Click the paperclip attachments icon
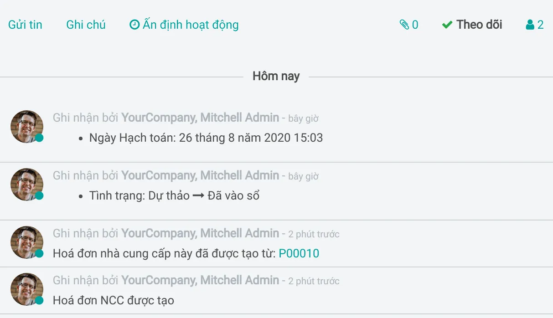Image resolution: width=553 pixels, height=318 pixels. coord(404,25)
